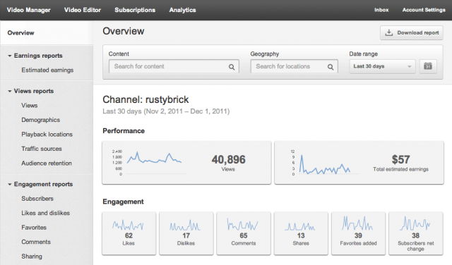The image size is (452, 265).
Task: Open the Inbox link
Action: coord(381,10)
